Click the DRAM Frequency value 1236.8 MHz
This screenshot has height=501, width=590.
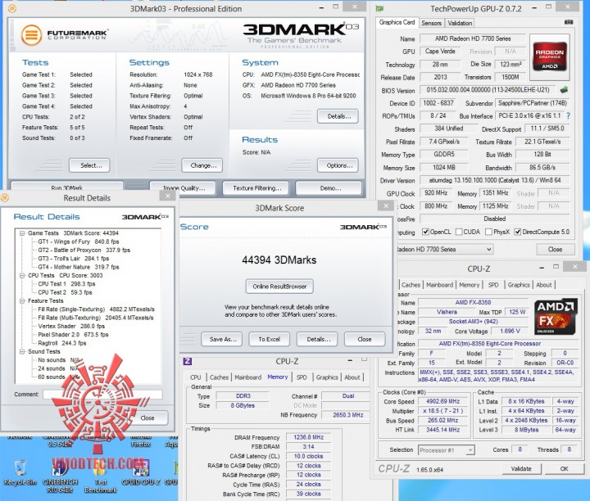tap(308, 437)
